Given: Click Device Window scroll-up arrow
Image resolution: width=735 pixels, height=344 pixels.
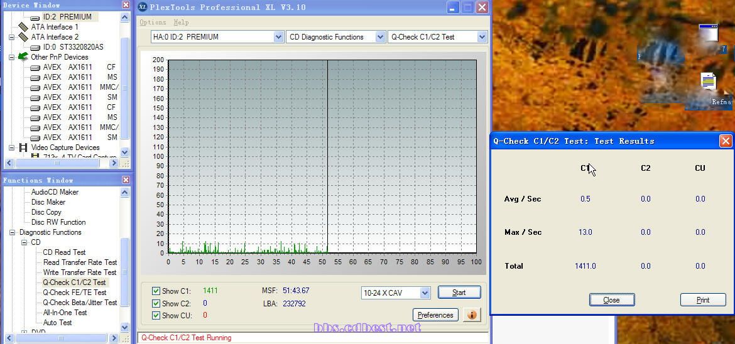Looking at the screenshot, I should pyautogui.click(x=124, y=18).
